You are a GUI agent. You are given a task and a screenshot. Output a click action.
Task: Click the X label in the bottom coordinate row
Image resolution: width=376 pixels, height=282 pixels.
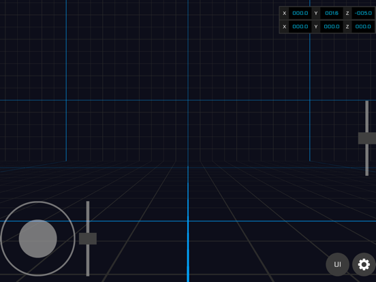pos(285,27)
